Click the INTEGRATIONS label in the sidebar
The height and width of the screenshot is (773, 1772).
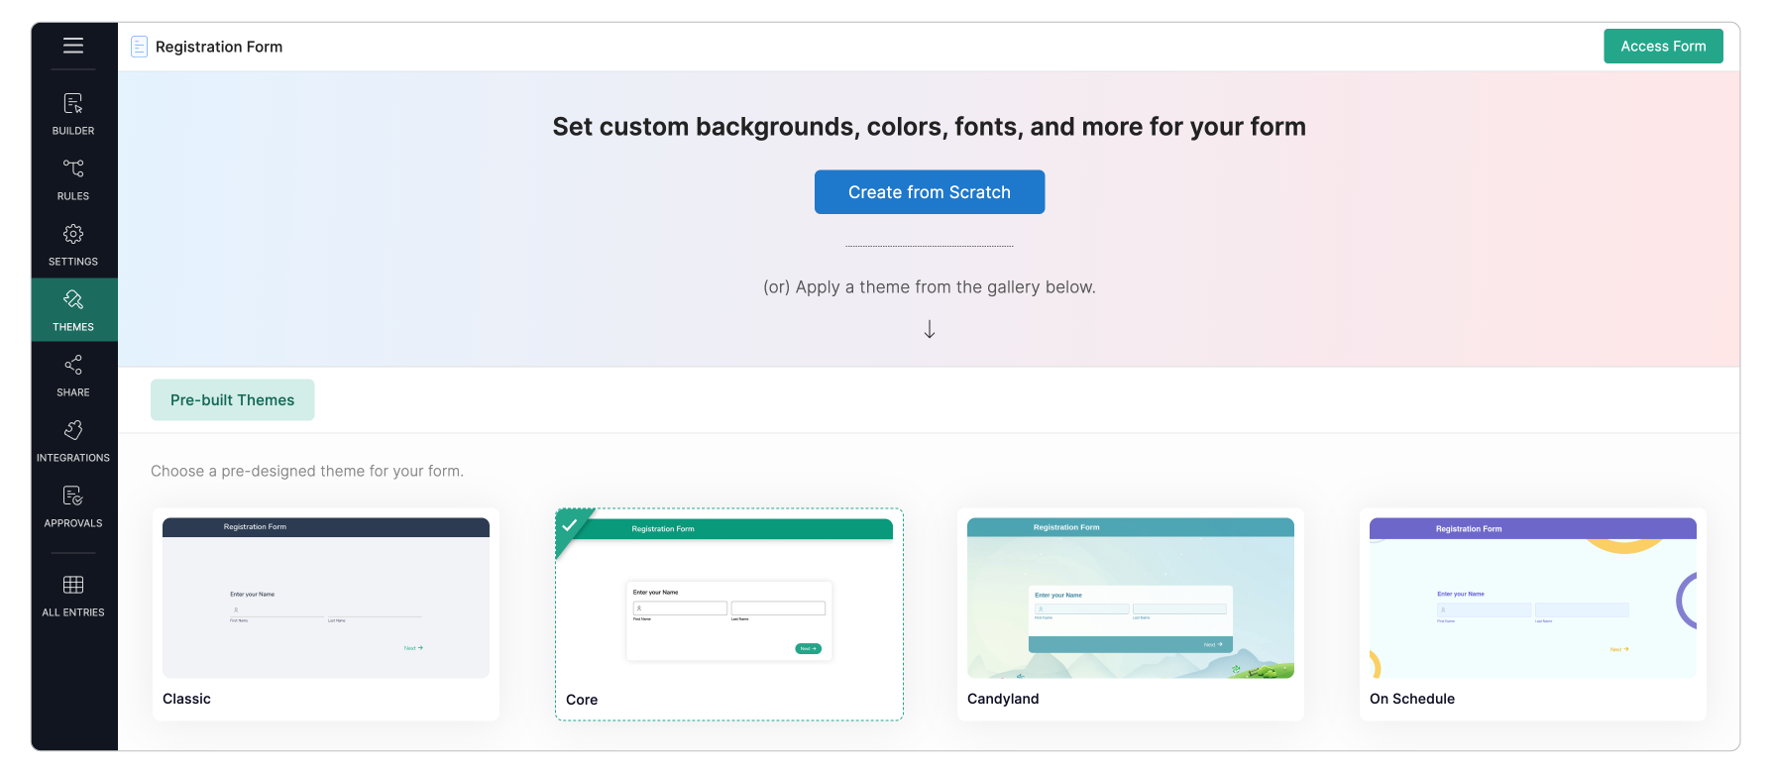coord(73,458)
